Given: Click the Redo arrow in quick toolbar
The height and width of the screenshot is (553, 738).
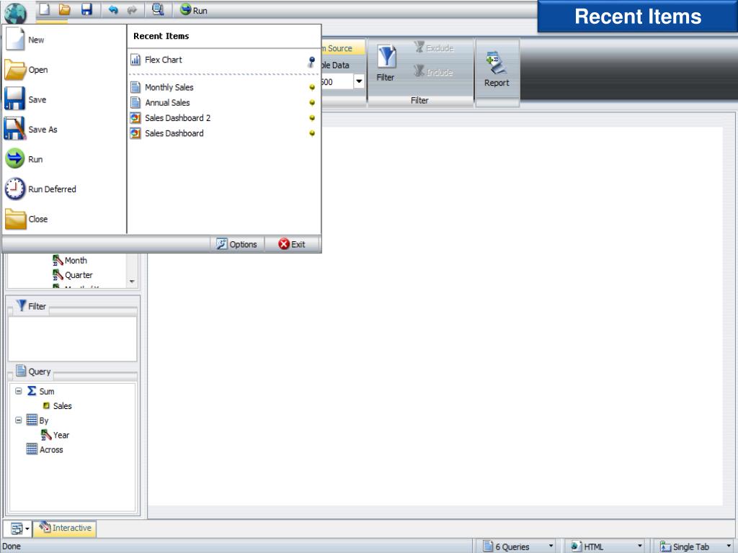Looking at the screenshot, I should tap(133, 10).
